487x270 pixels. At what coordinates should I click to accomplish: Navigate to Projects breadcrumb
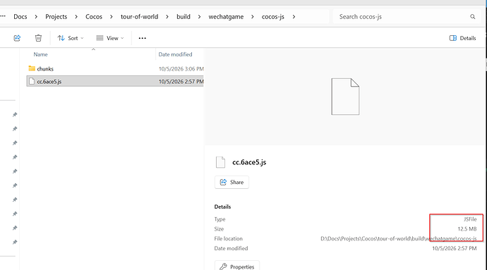click(56, 17)
